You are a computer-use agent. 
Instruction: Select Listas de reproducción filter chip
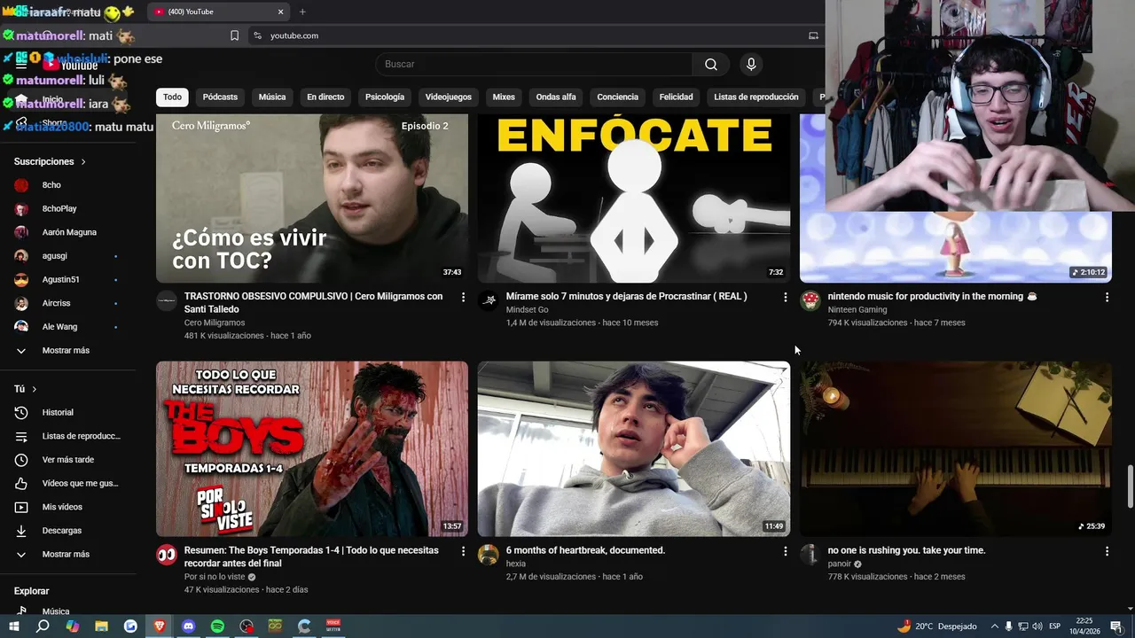click(756, 97)
